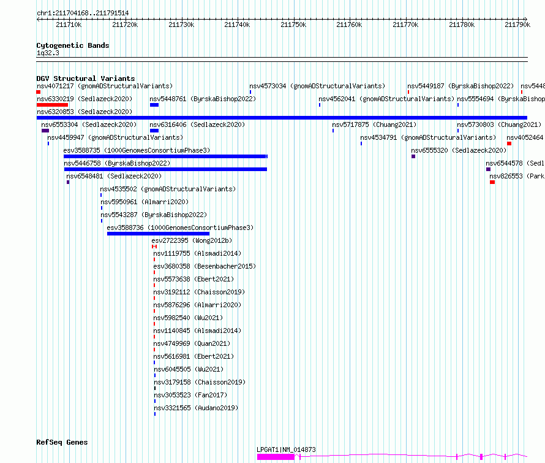Open the nsv5448761 (ByrskaBishop2022) label
Screen dimensions: 545x463
pos(203,99)
